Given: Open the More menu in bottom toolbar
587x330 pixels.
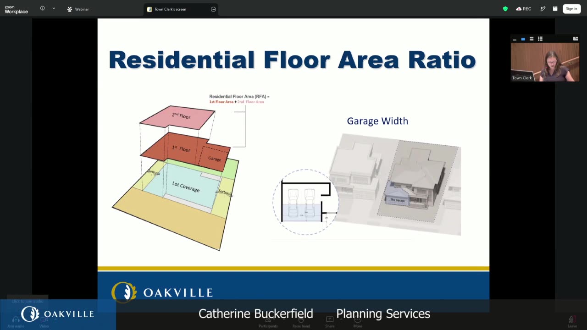Looking at the screenshot, I should pyautogui.click(x=358, y=322).
